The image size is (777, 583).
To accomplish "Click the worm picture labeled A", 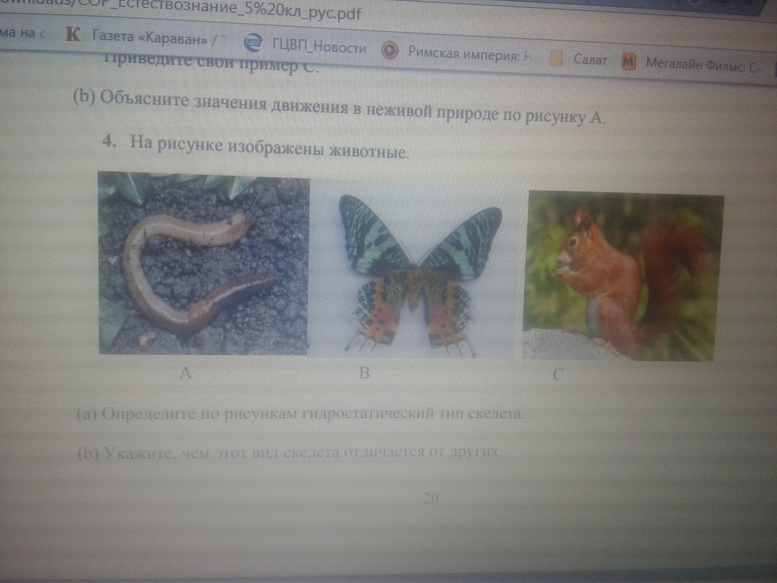I will pyautogui.click(x=204, y=263).
